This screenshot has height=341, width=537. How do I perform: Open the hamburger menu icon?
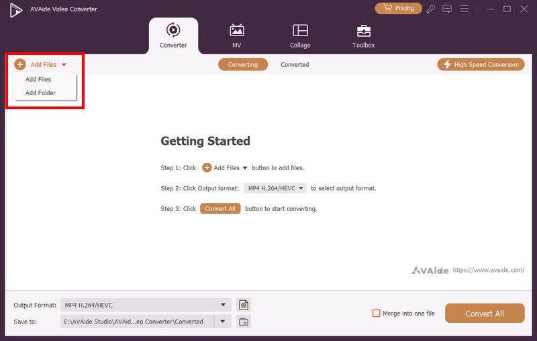coord(464,9)
